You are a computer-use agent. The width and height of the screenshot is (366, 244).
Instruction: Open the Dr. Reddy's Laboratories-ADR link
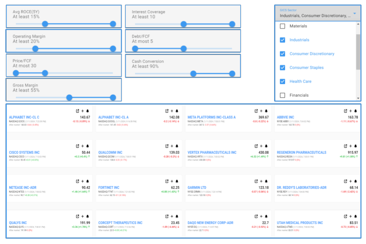302,187
